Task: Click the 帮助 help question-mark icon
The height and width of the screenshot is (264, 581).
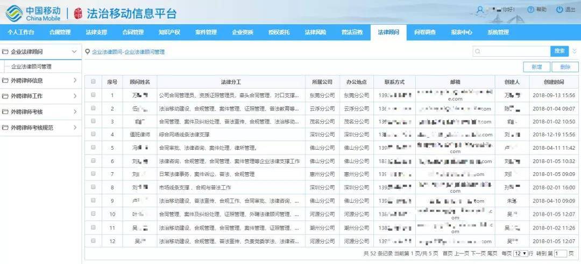Action: click(530, 10)
